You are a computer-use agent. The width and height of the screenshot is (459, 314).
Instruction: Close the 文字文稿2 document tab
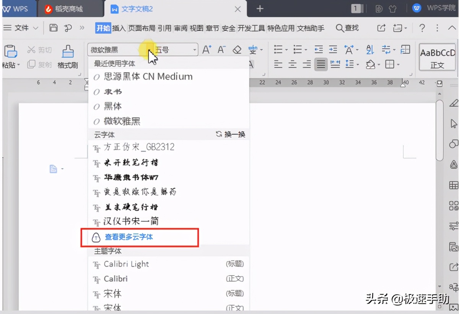[x=238, y=9]
